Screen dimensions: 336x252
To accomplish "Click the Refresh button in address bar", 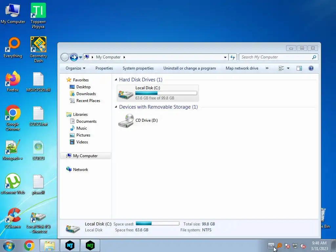I will tap(233, 57).
